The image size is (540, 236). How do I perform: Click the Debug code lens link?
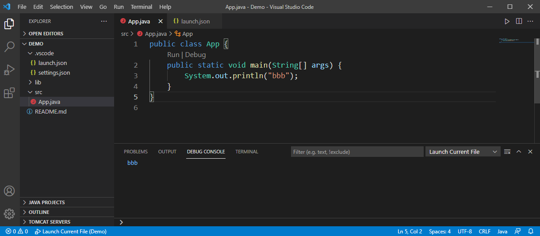[195, 55]
